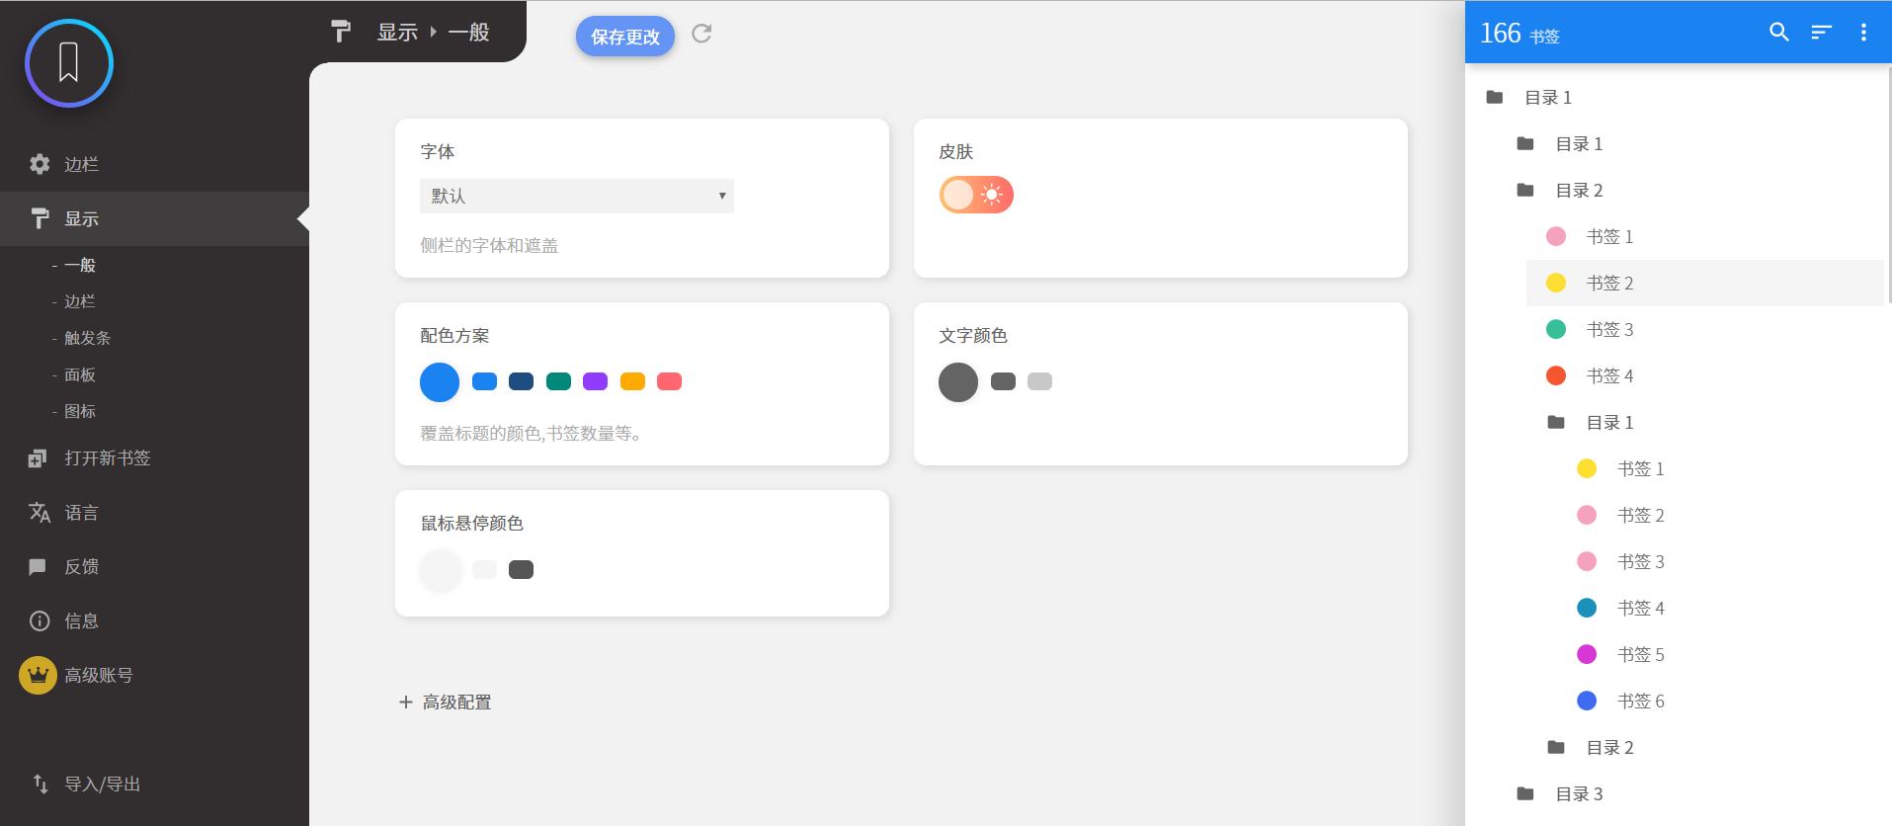Click the sort bookmarks icon

[x=1821, y=32]
